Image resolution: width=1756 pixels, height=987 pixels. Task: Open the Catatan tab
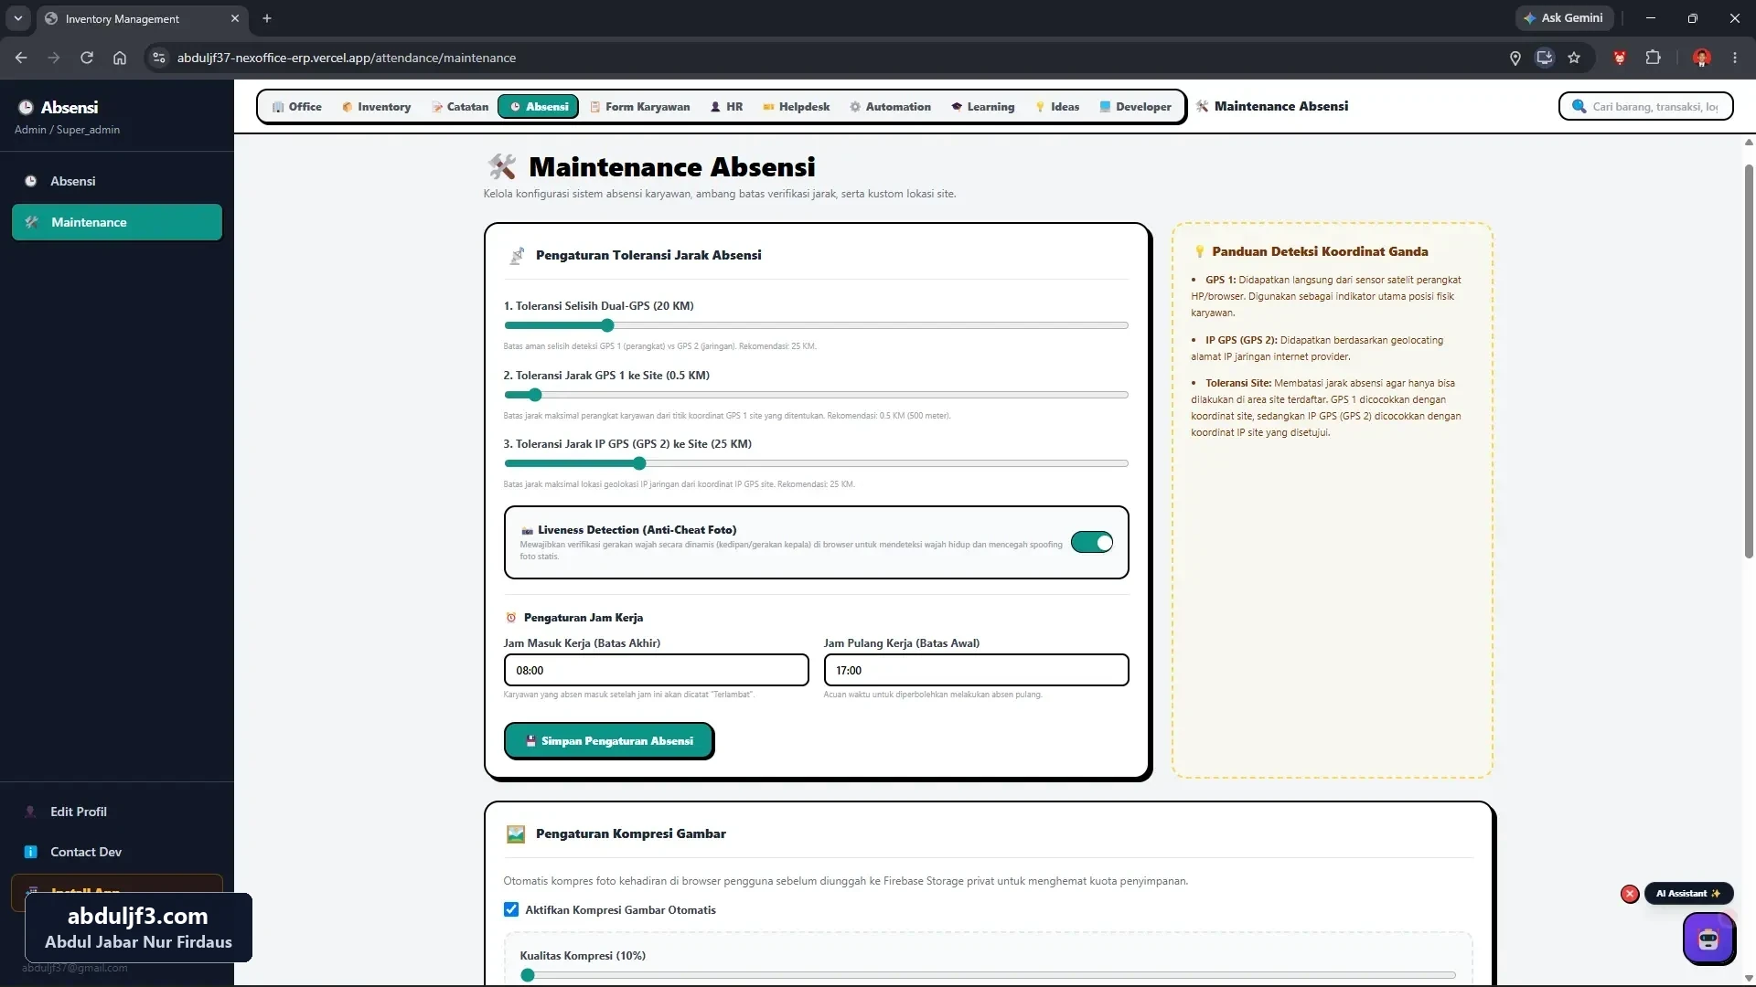coord(460,107)
